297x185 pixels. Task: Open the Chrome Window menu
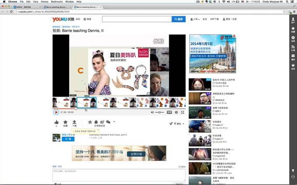[x=70, y=2]
